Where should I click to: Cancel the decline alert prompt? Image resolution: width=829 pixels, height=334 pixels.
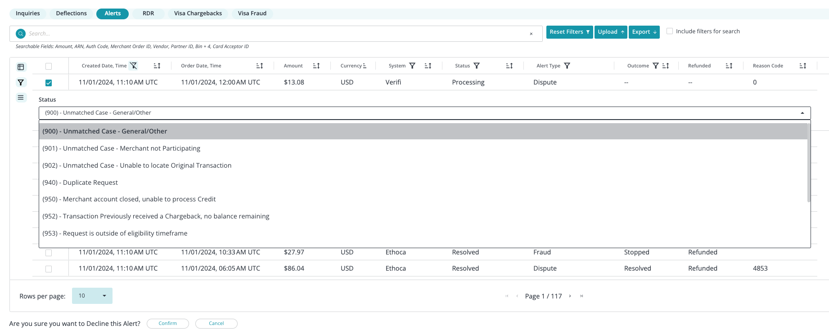[x=216, y=324]
